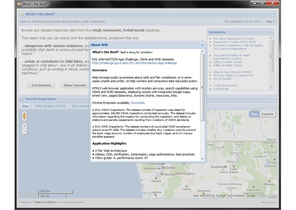The width and height of the screenshot is (296, 210).
Task: Click the Yakima label on the map
Action: [187, 189]
